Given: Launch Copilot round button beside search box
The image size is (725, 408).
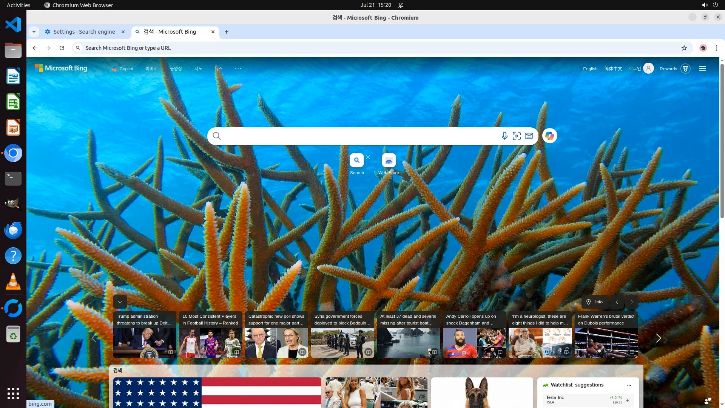Looking at the screenshot, I should click(x=549, y=136).
